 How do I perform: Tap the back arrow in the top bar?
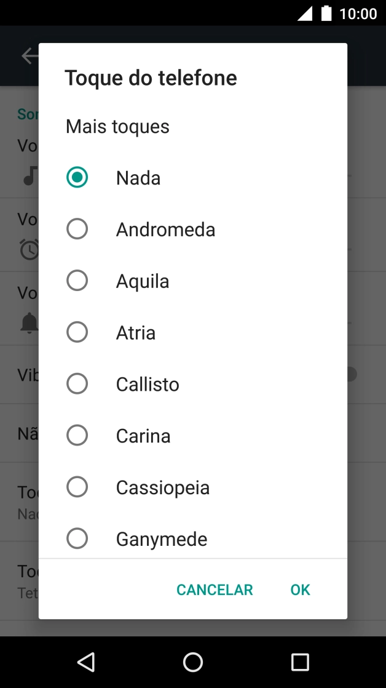(29, 55)
